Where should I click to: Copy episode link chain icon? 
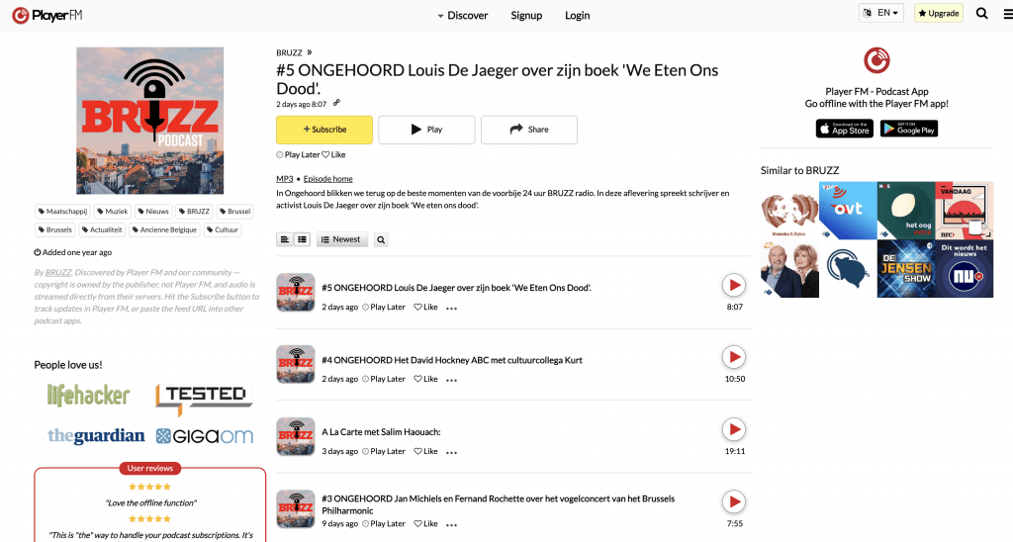[x=336, y=104]
